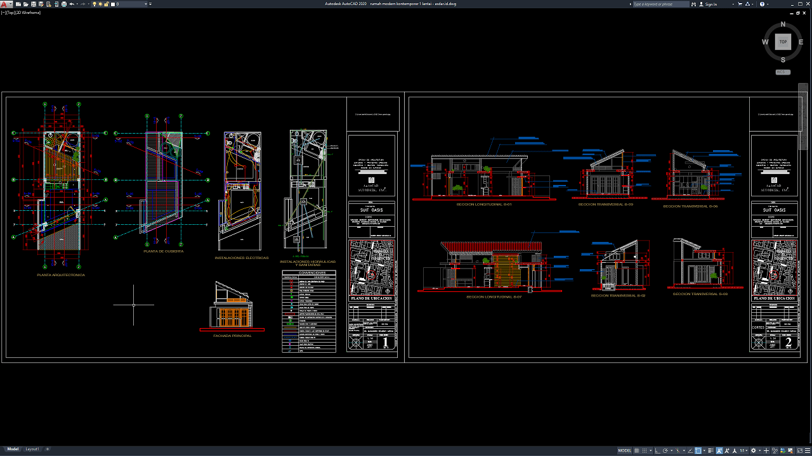
Task: Click the Plot printer icon
Action: 64,4
